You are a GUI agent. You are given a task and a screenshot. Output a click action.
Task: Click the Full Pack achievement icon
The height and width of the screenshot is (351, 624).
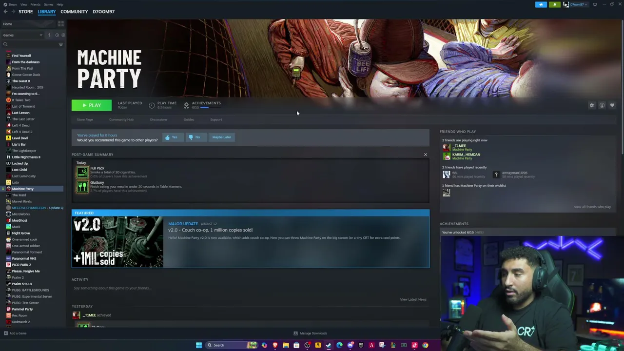point(82,172)
